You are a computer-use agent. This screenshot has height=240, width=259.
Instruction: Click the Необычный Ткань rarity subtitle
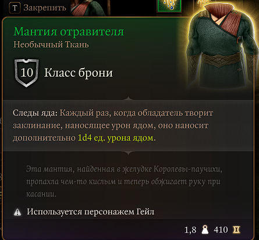click(51, 45)
